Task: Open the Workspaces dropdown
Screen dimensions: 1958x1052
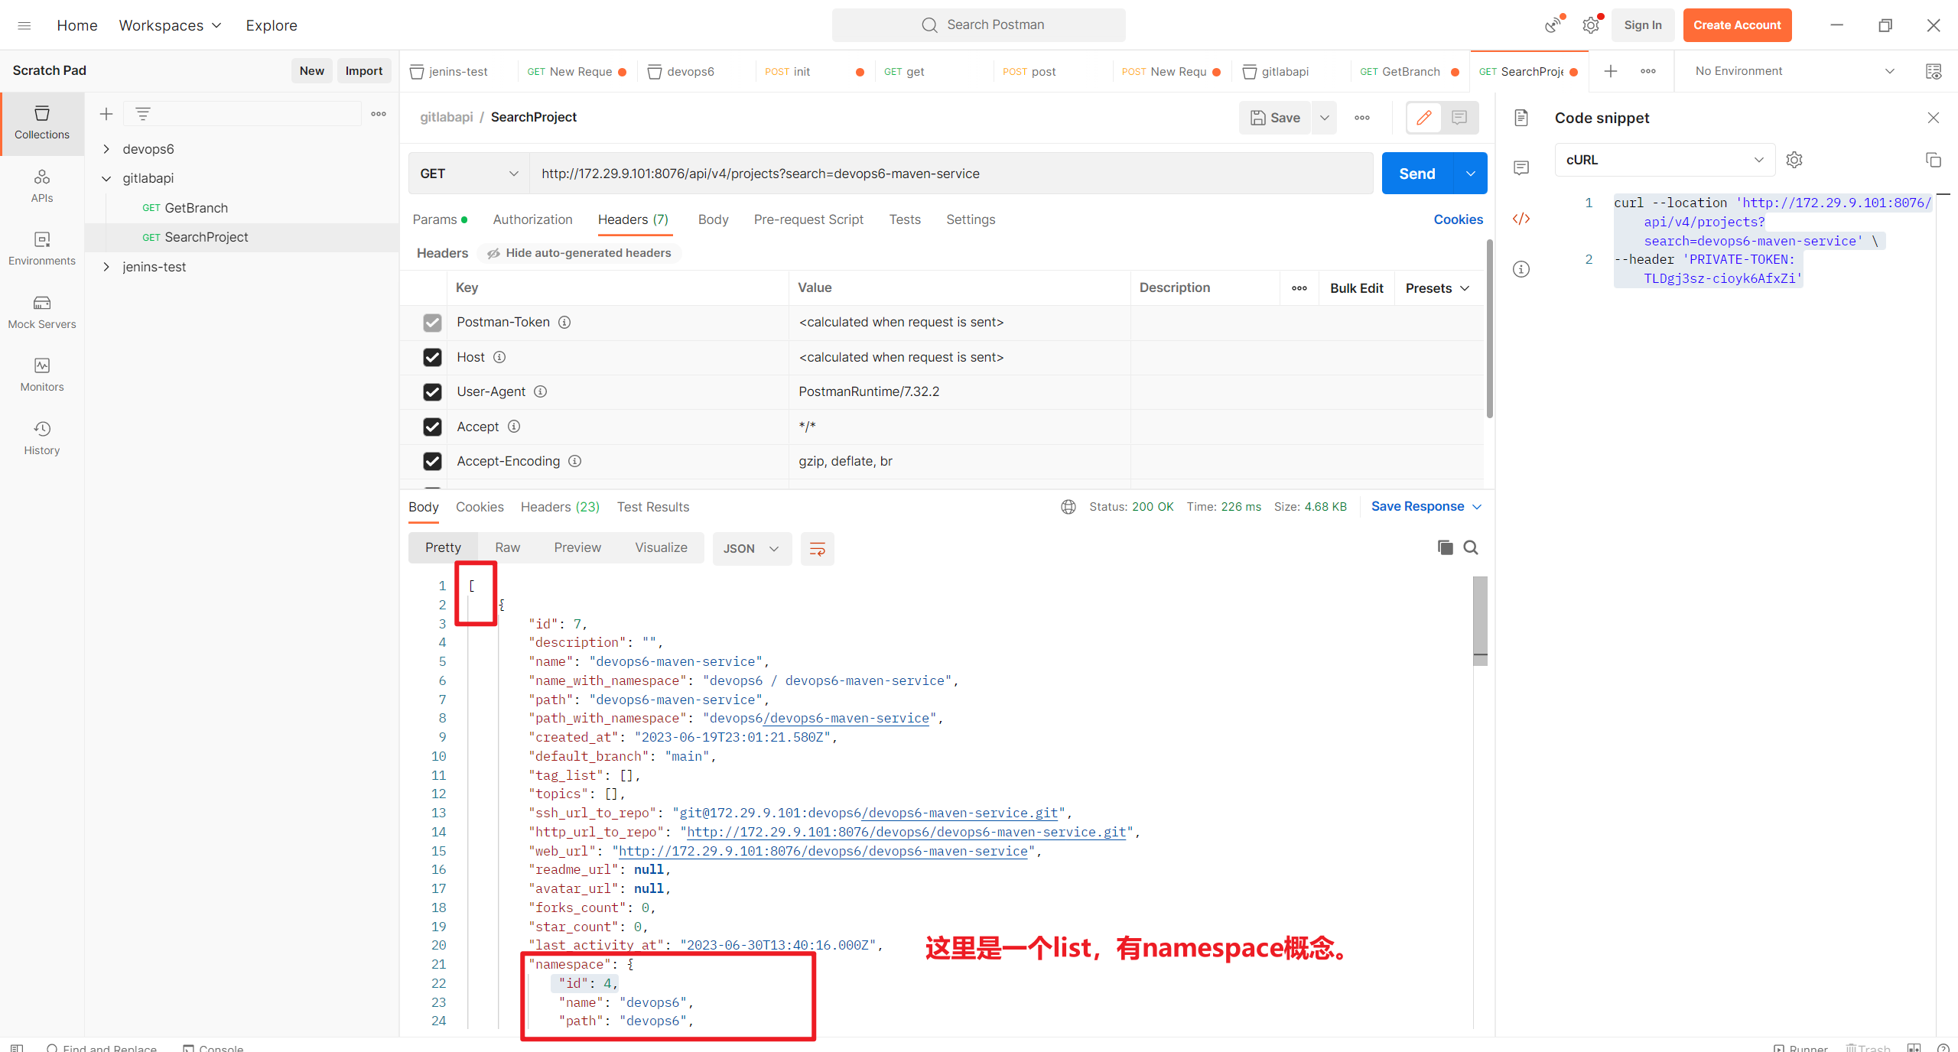Action: click(170, 25)
